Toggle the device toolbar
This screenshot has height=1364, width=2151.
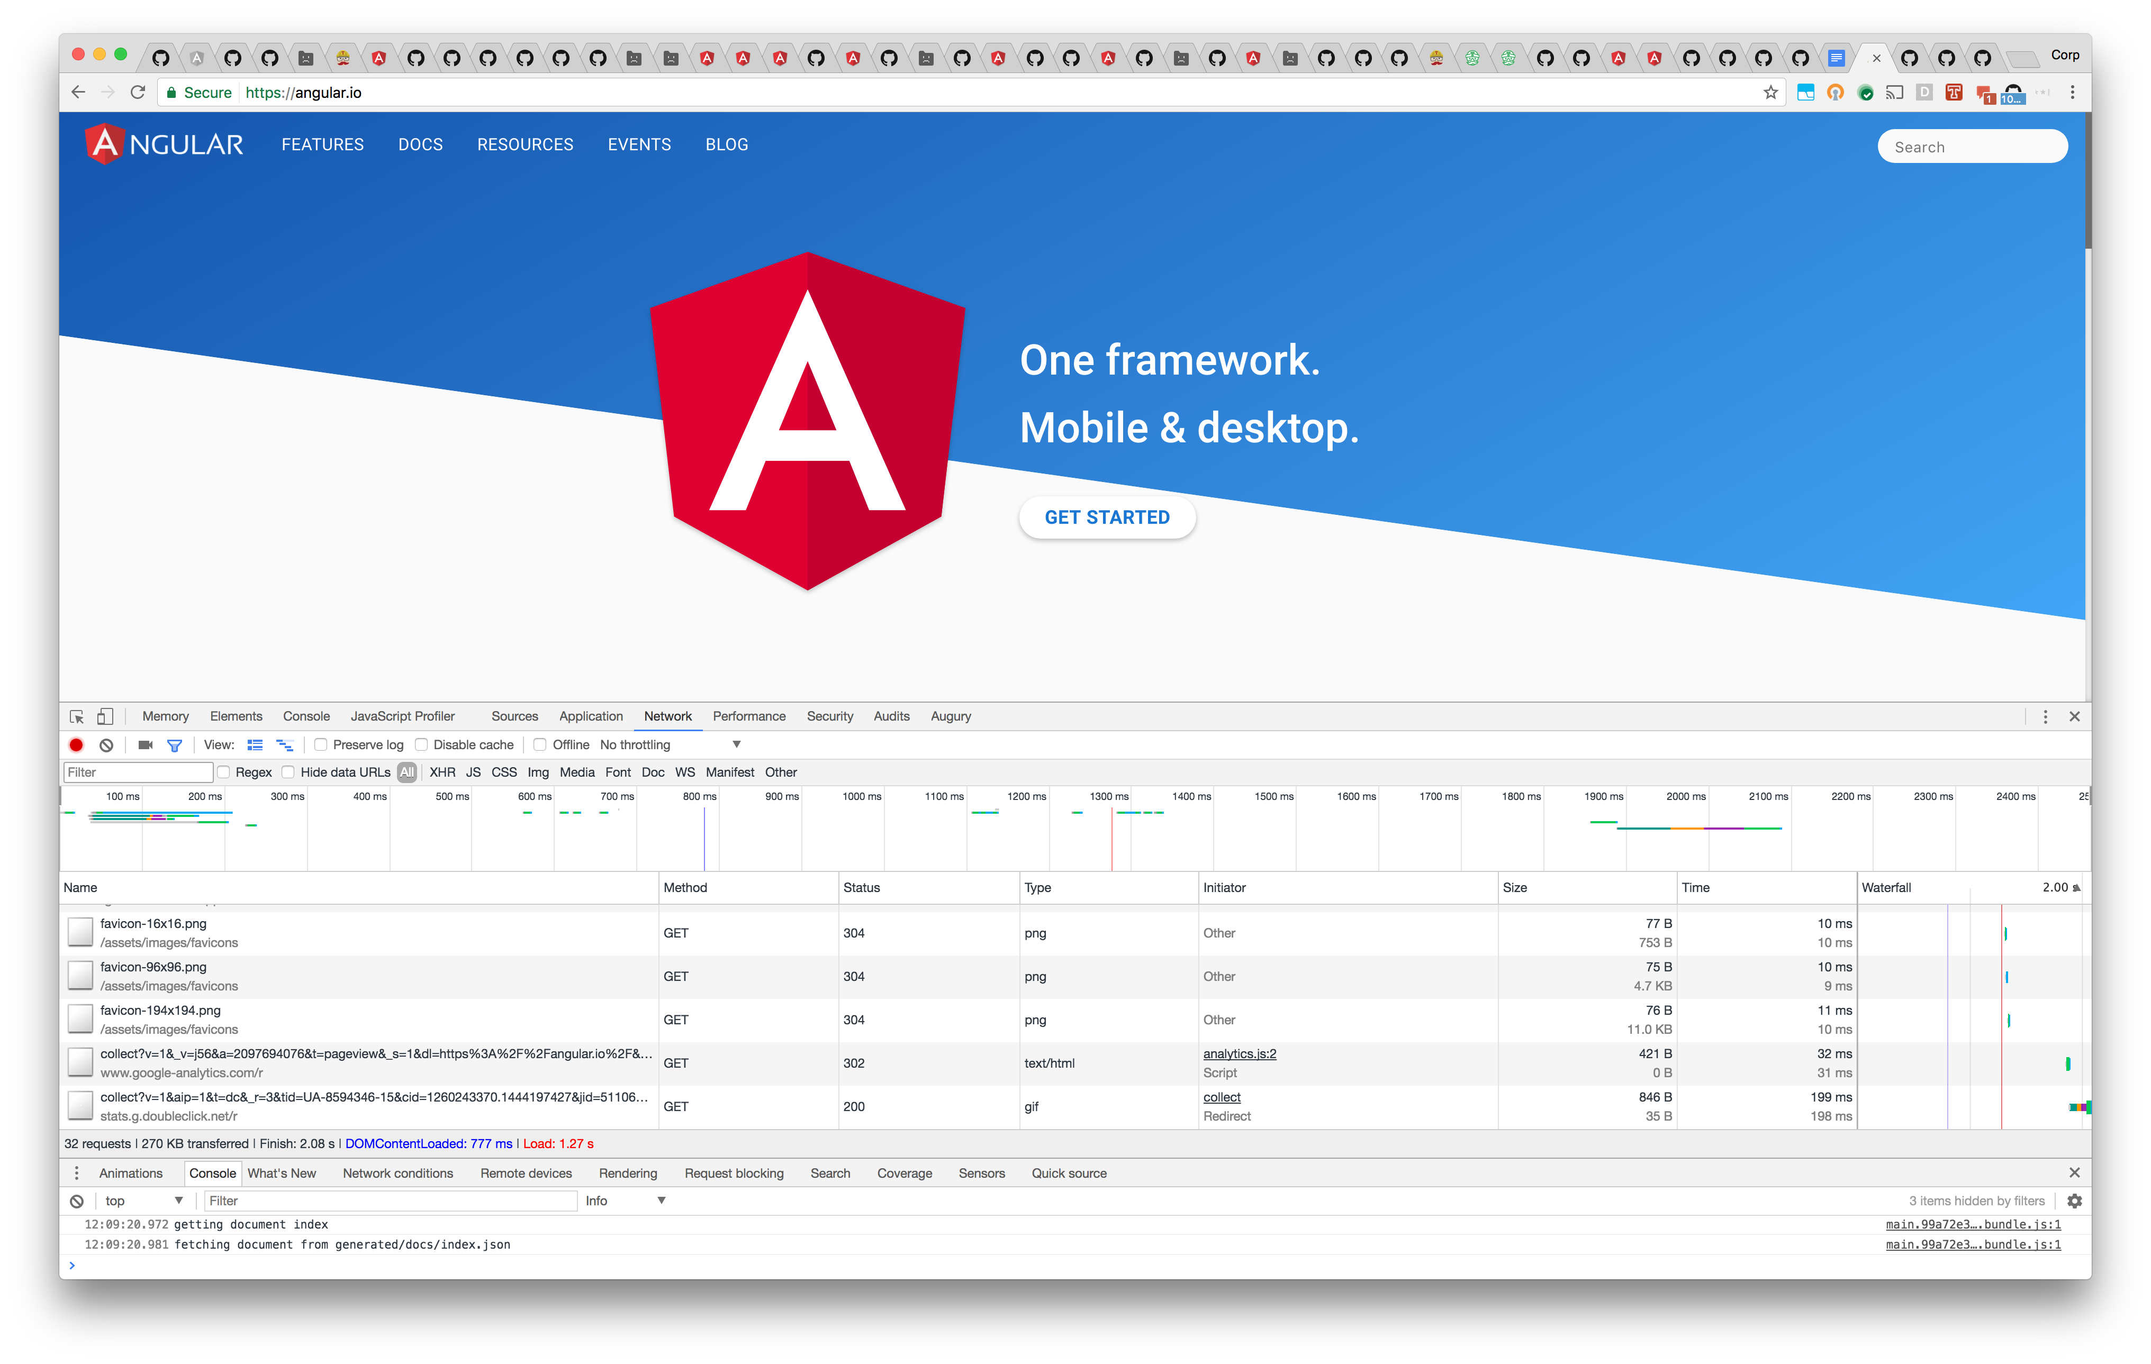[x=104, y=717]
